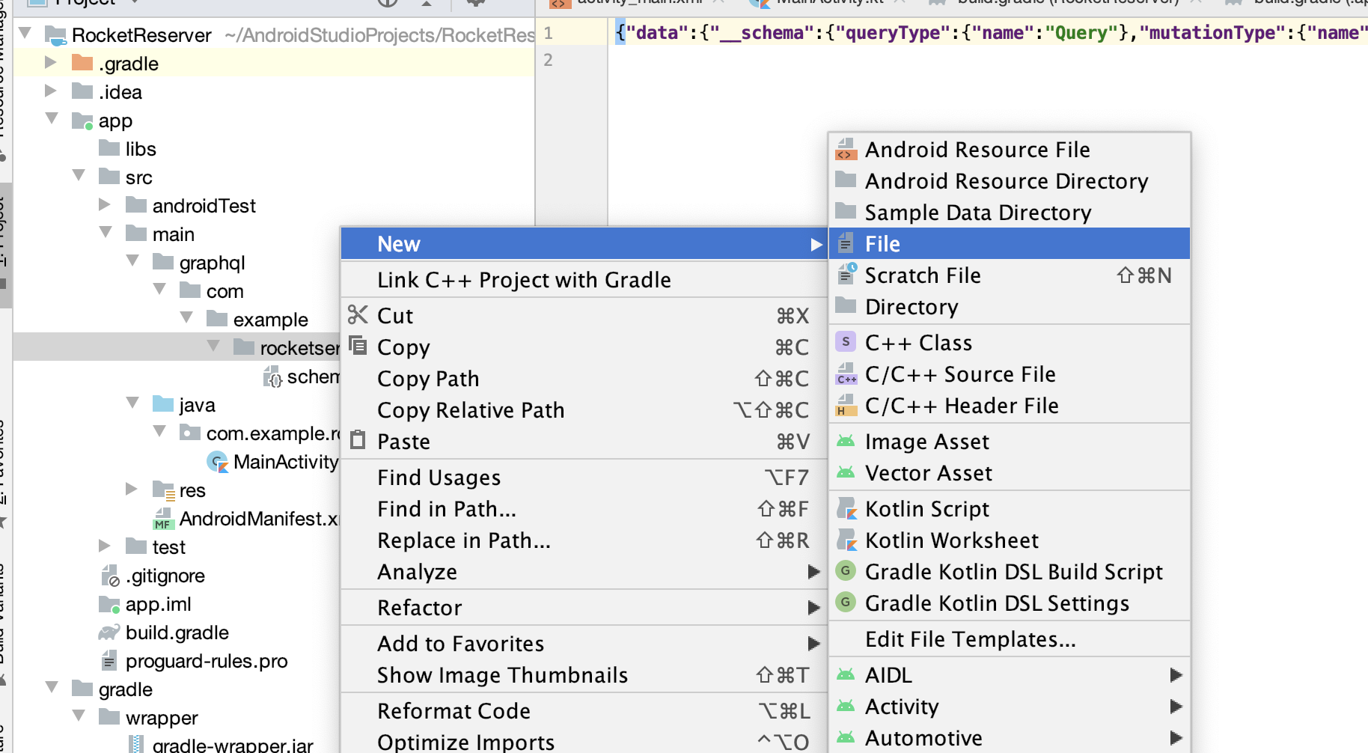Choose Reformat Code
Image resolution: width=1368 pixels, height=753 pixels.
(x=584, y=710)
